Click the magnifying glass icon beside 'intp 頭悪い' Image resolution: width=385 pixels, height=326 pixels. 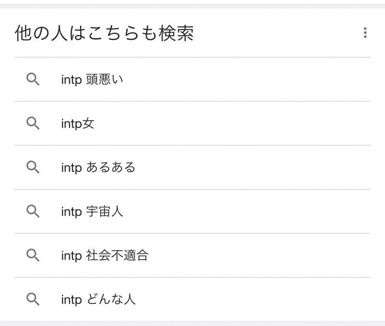pyautogui.click(x=33, y=80)
